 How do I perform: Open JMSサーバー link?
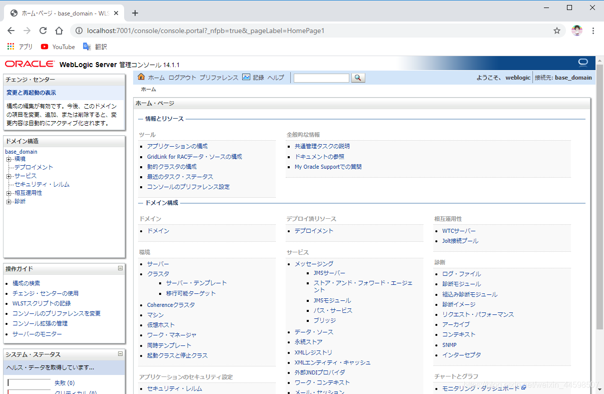329,273
